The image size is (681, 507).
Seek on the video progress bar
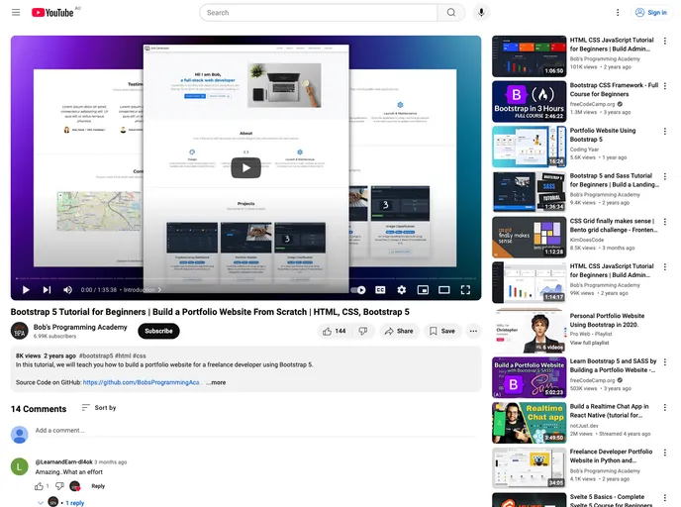click(x=245, y=278)
